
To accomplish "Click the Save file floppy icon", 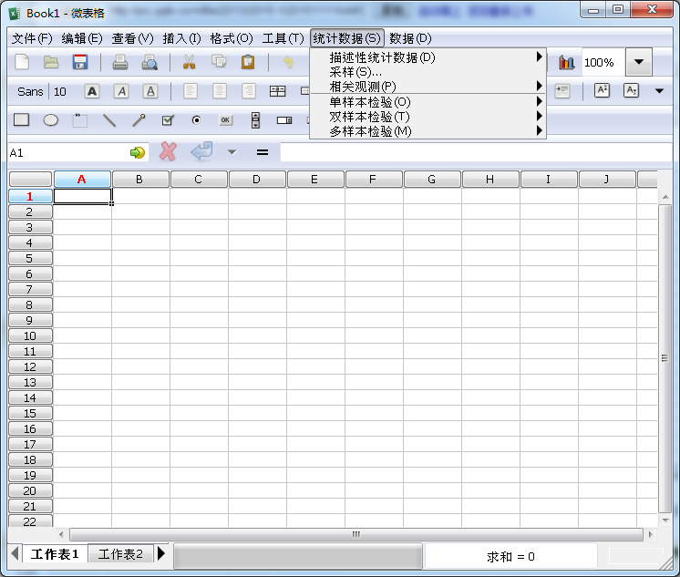I will pos(80,63).
